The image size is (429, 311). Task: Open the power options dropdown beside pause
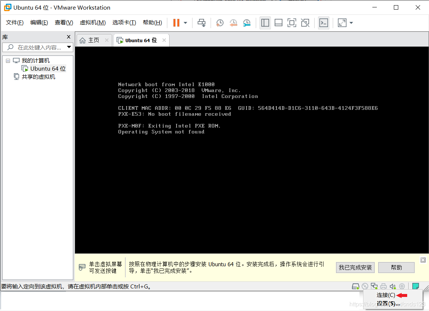click(185, 23)
